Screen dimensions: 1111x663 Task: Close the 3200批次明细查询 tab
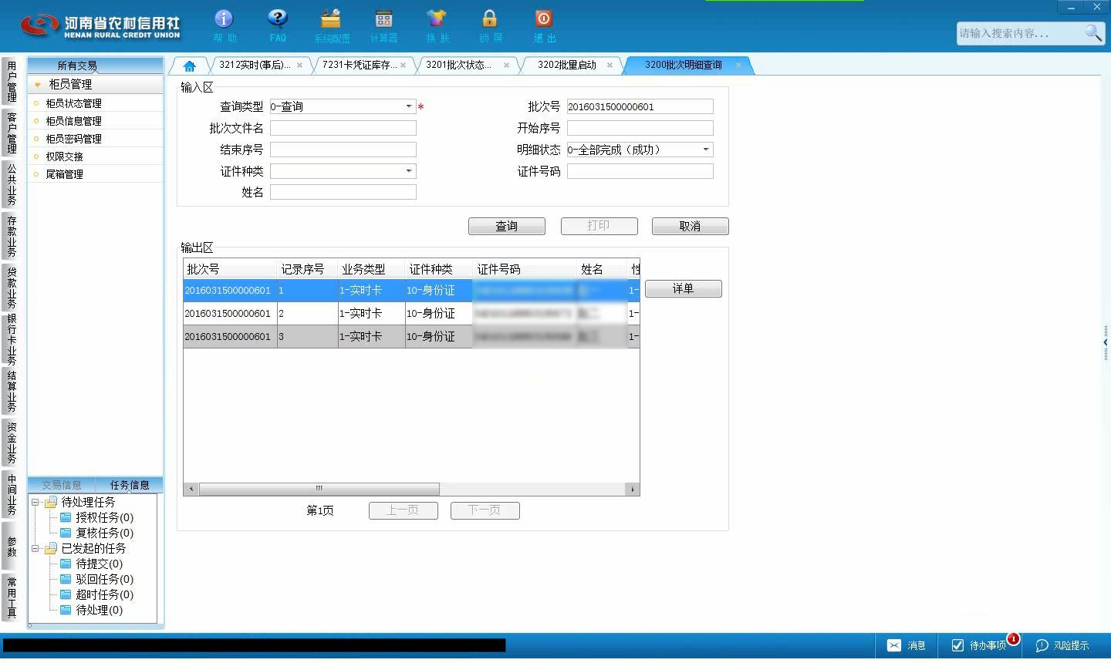(738, 66)
